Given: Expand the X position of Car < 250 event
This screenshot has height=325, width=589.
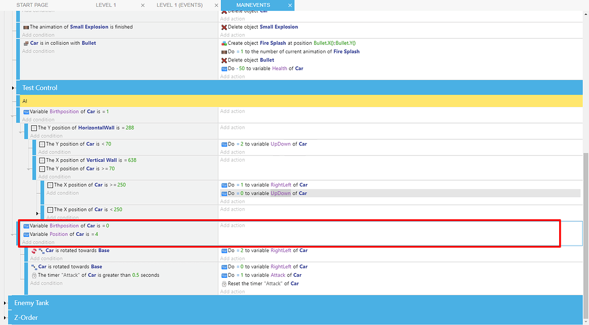Looking at the screenshot, I should point(37,213).
